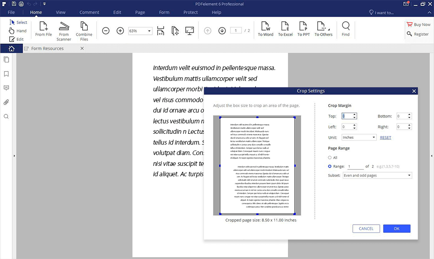The image size is (434, 259).
Task: Increase the Top crop margin stepper
Action: (354, 114)
